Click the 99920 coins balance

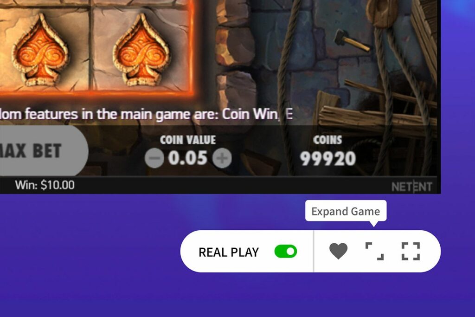click(x=328, y=159)
